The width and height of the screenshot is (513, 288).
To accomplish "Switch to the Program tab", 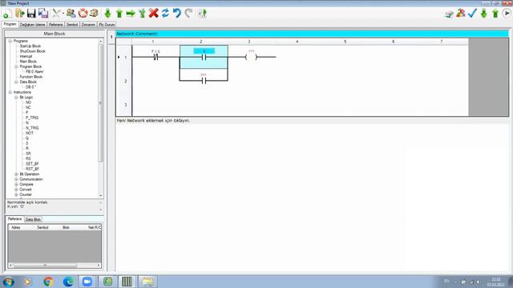I will point(10,24).
